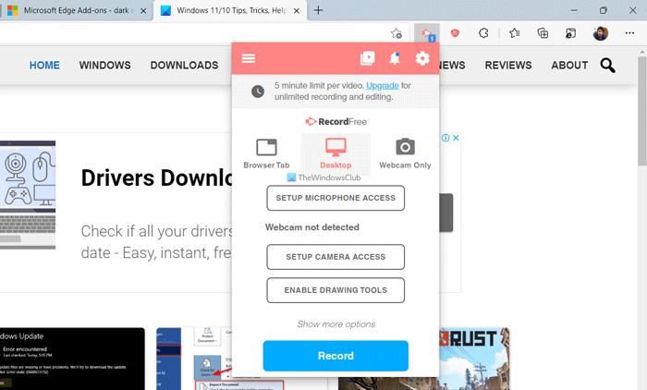Open the video library icon in popup header

click(367, 58)
